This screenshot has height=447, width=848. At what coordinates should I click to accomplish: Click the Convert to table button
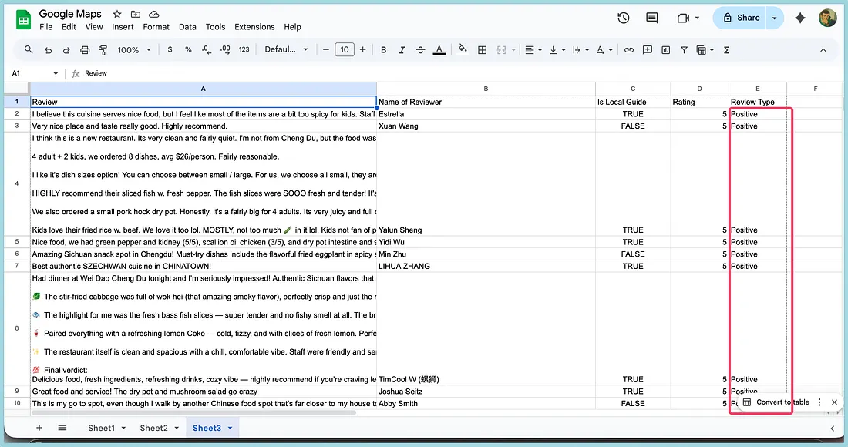point(776,402)
